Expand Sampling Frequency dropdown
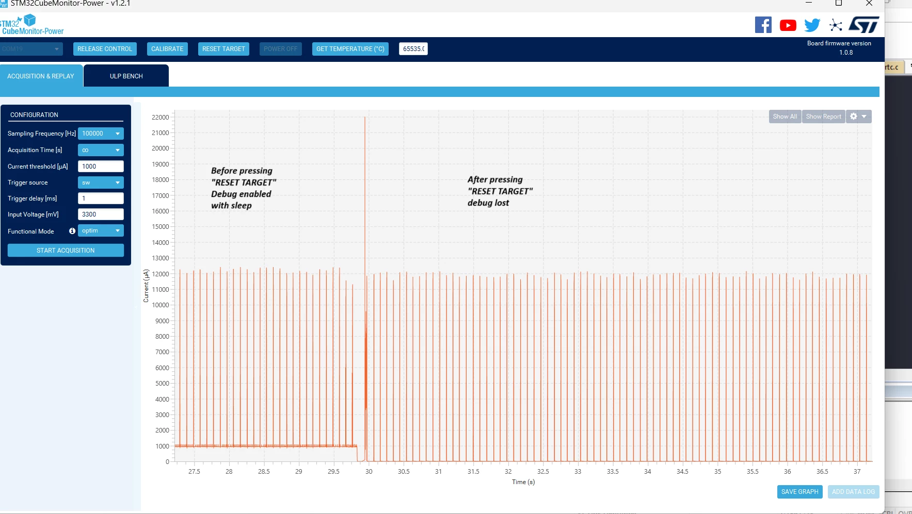912x514 pixels. pos(101,134)
